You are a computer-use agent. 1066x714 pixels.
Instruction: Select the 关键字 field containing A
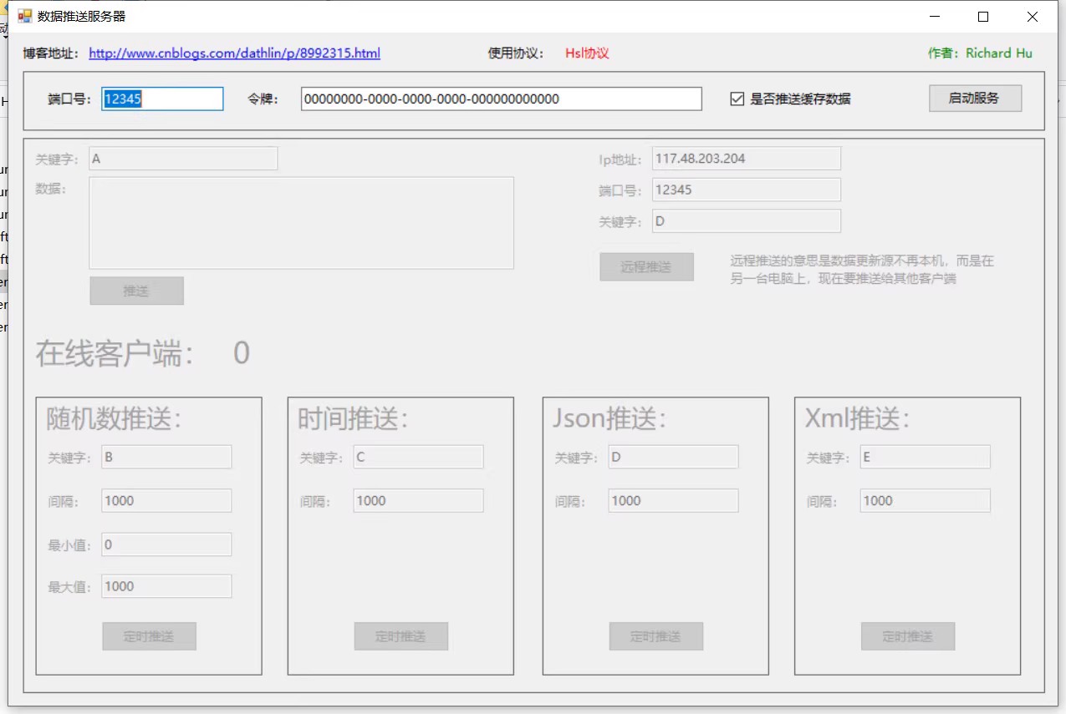[182, 158]
